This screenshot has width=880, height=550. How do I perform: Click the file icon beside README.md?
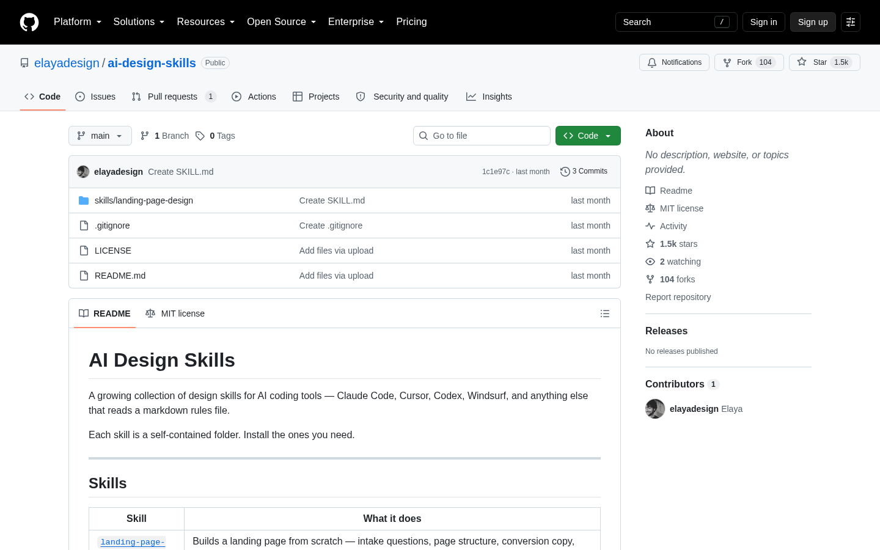tap(84, 276)
